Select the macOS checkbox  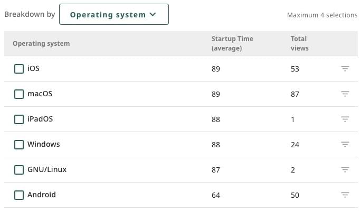(x=19, y=94)
